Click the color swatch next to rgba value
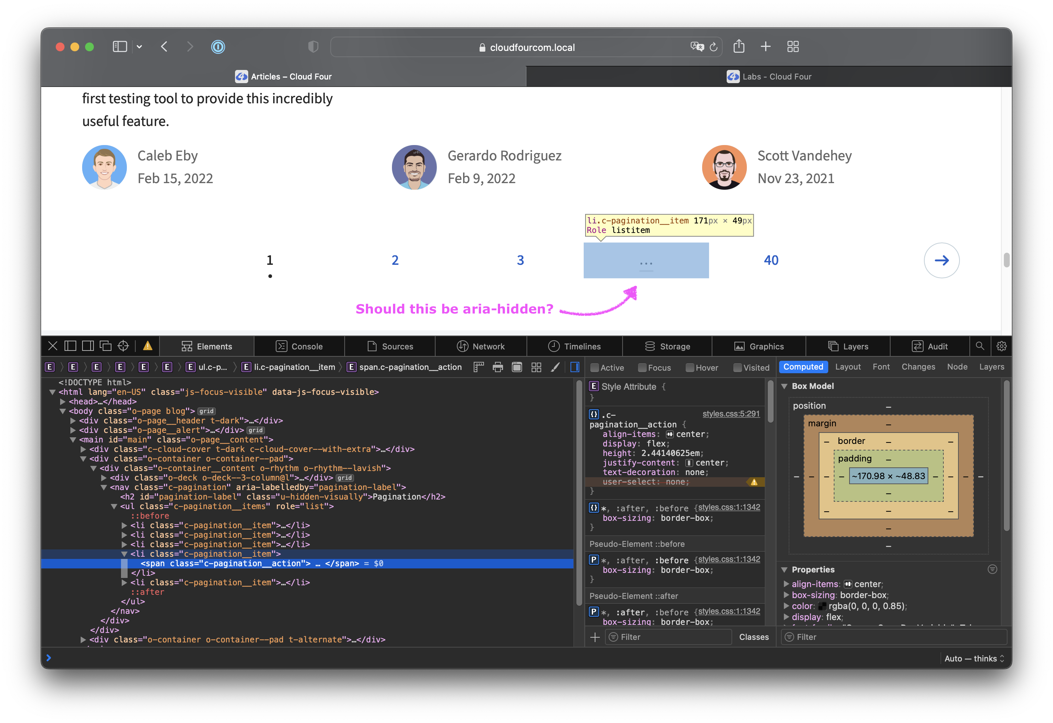1053x723 pixels. click(x=822, y=606)
